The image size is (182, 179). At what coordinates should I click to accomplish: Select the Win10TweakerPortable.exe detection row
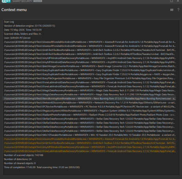click(x=90, y=135)
